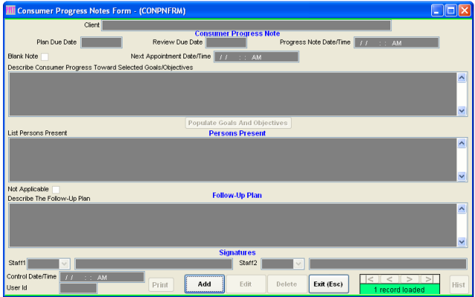Click the Populate Goals And Objectives button
The height and width of the screenshot is (297, 475).
(x=237, y=123)
